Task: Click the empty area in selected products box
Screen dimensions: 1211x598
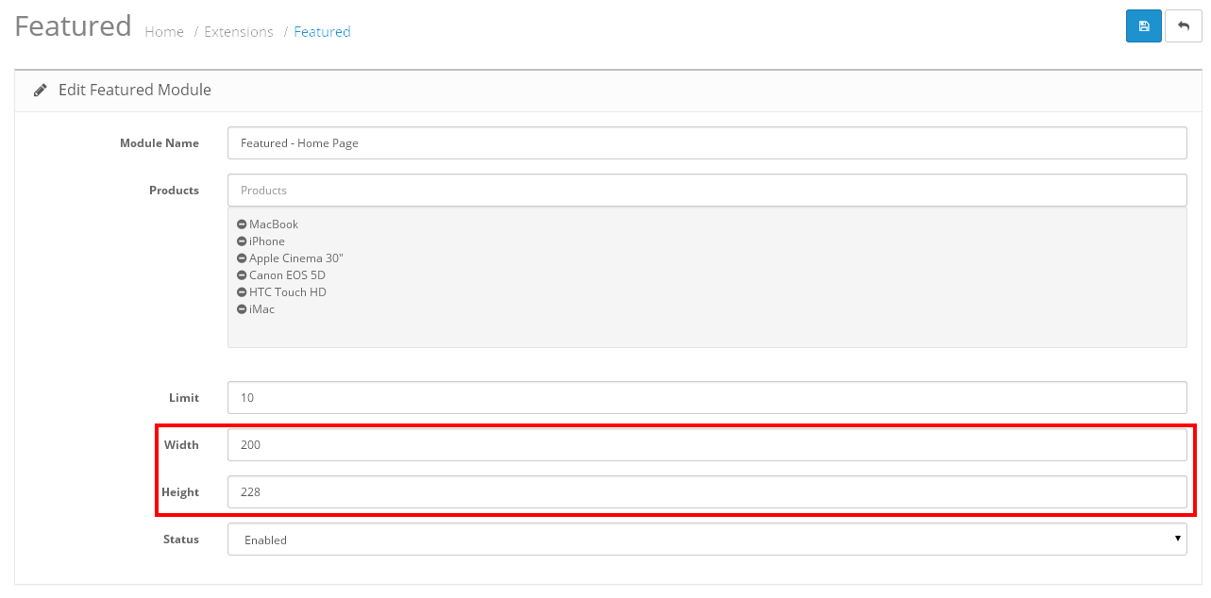Action: point(706,330)
